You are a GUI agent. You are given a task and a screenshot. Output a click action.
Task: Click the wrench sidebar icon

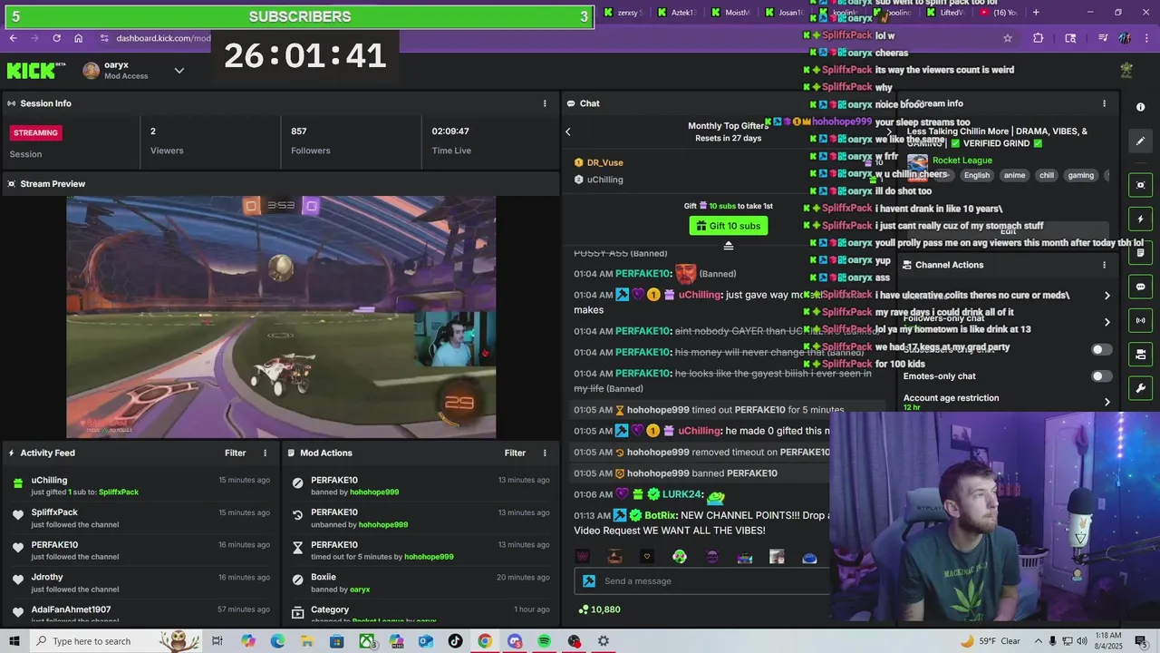1140,388
